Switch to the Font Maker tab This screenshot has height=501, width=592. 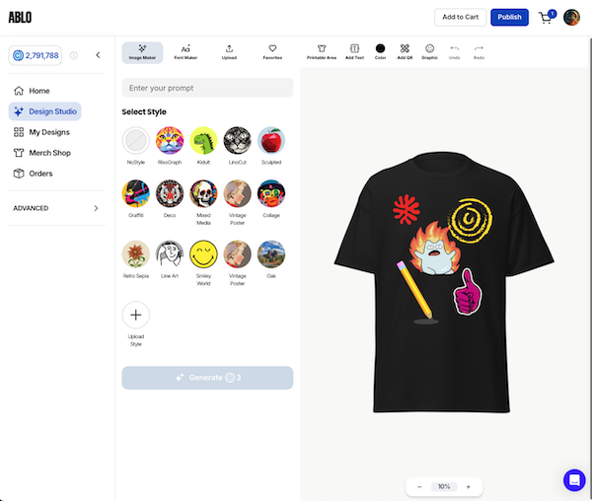click(185, 51)
